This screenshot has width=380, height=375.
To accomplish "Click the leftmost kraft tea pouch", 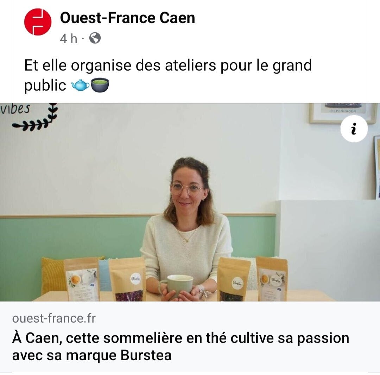I will point(82,279).
